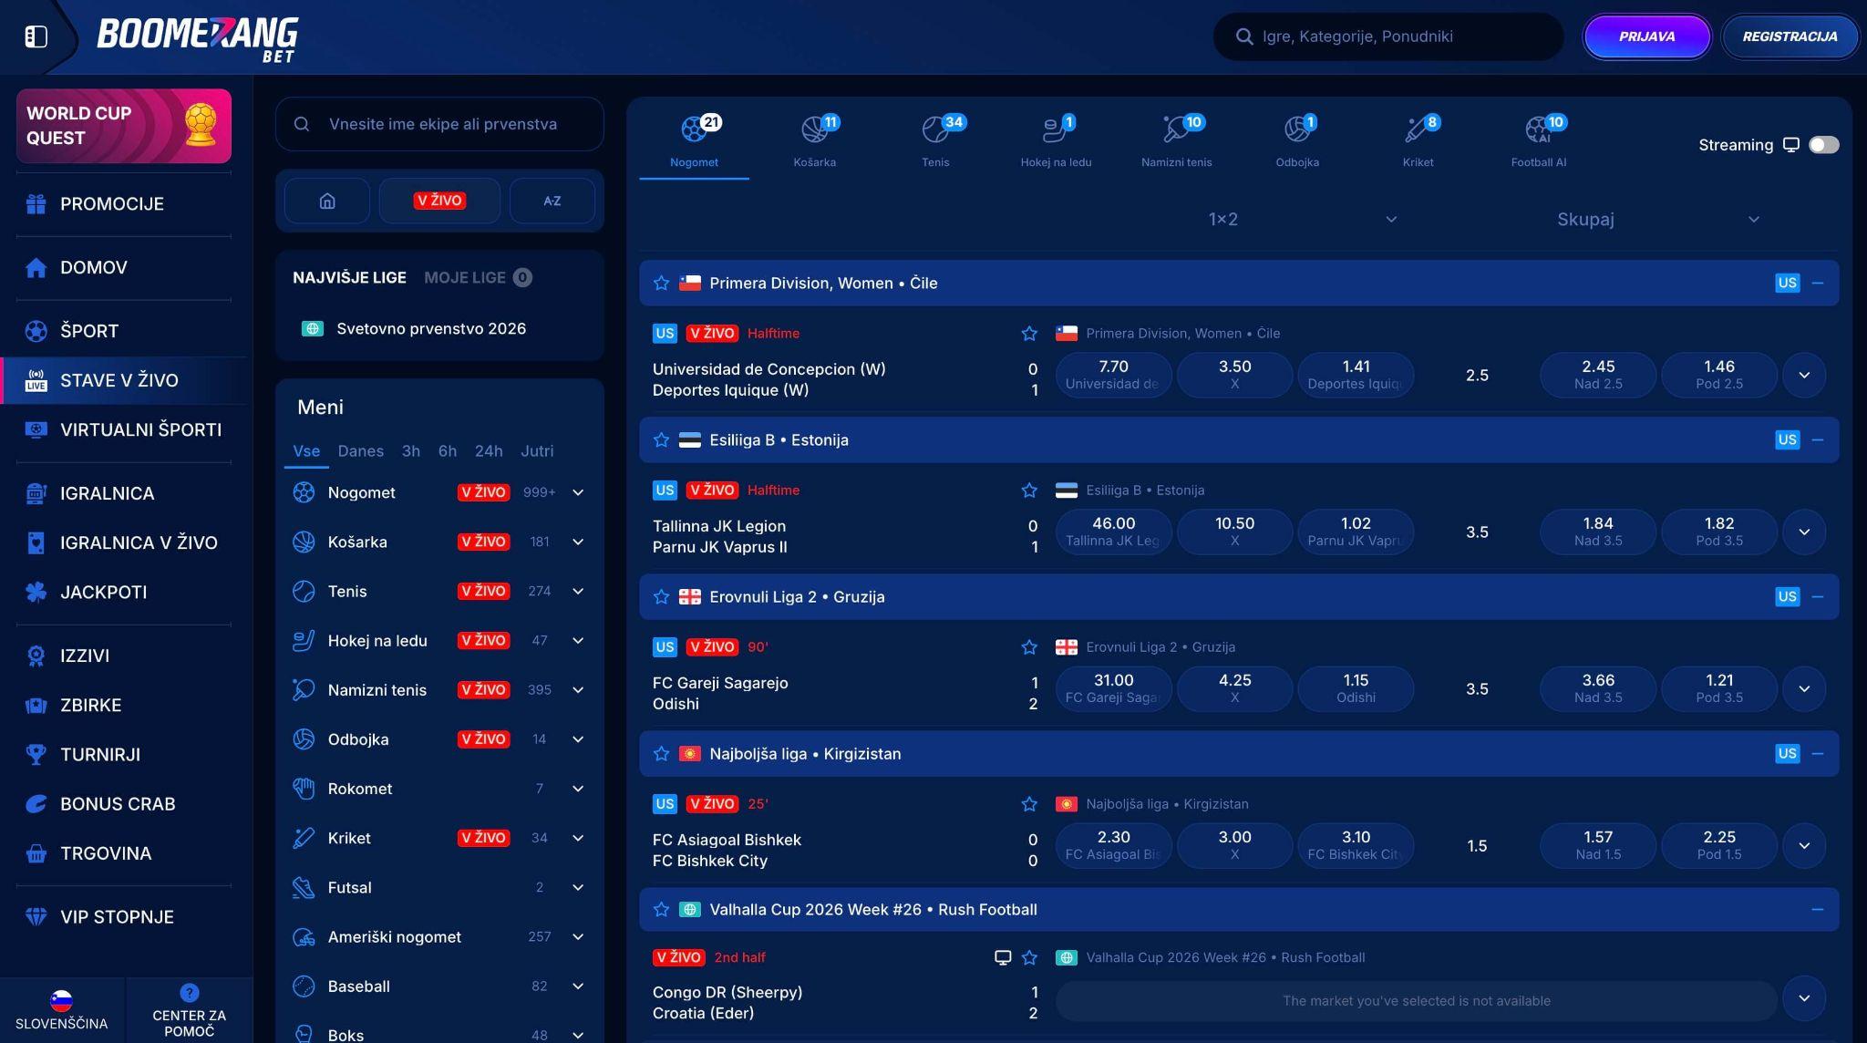This screenshot has width=1867, height=1043.
Task: Bet on Nad 3.5 at 1.84
Action: pyautogui.click(x=1598, y=532)
